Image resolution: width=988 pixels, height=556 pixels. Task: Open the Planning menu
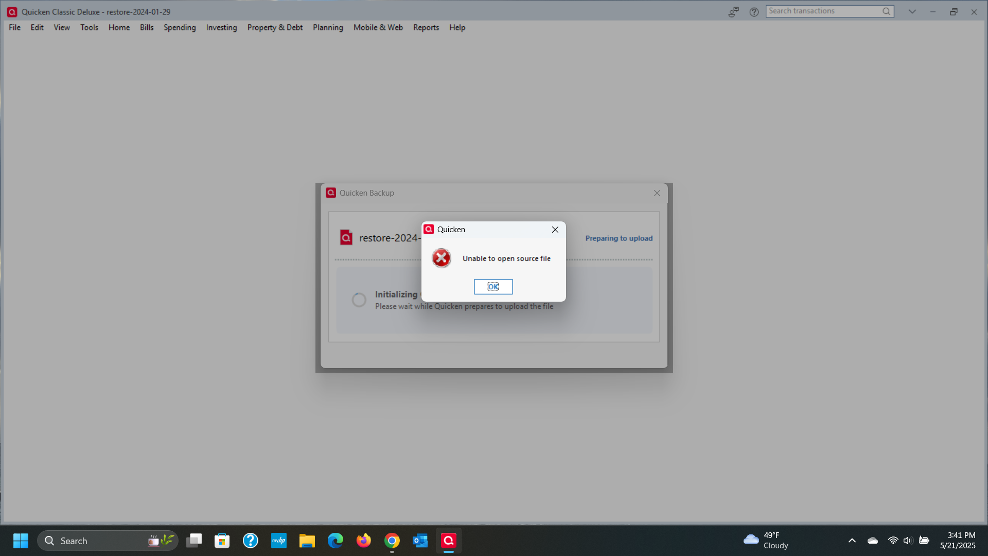[x=328, y=28]
